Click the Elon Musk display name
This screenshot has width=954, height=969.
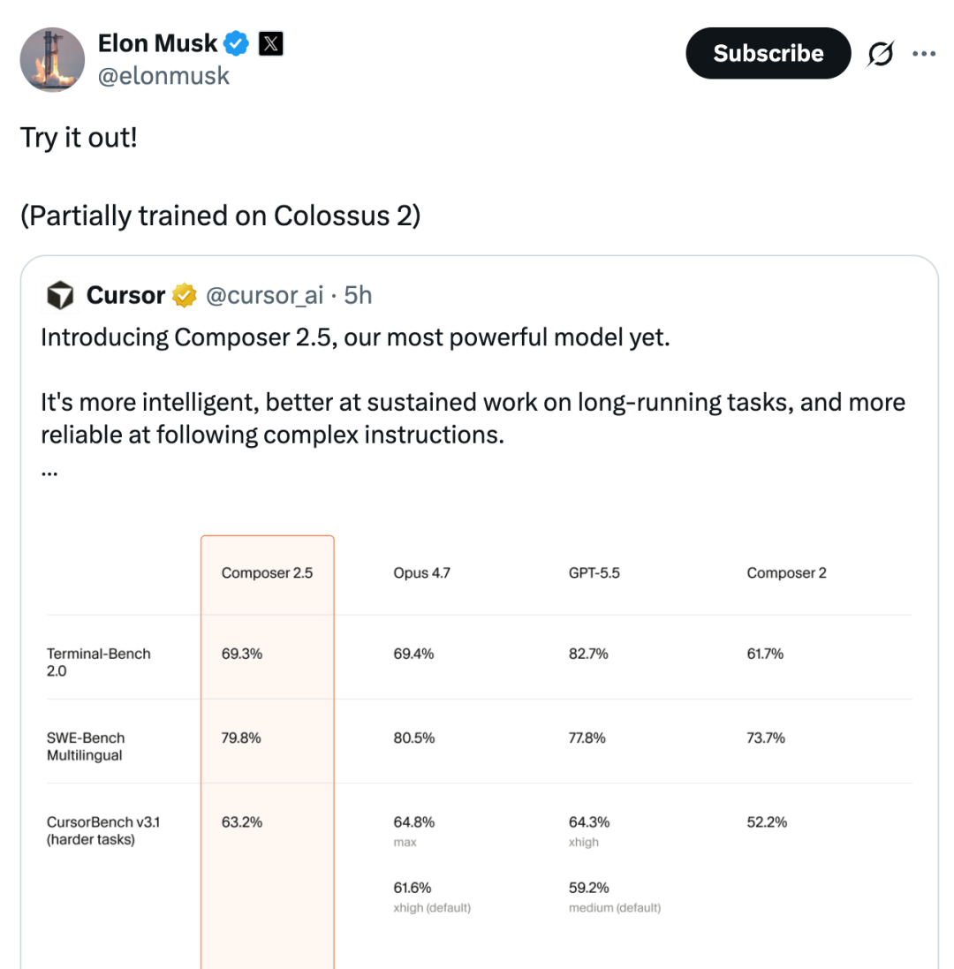pos(157,43)
